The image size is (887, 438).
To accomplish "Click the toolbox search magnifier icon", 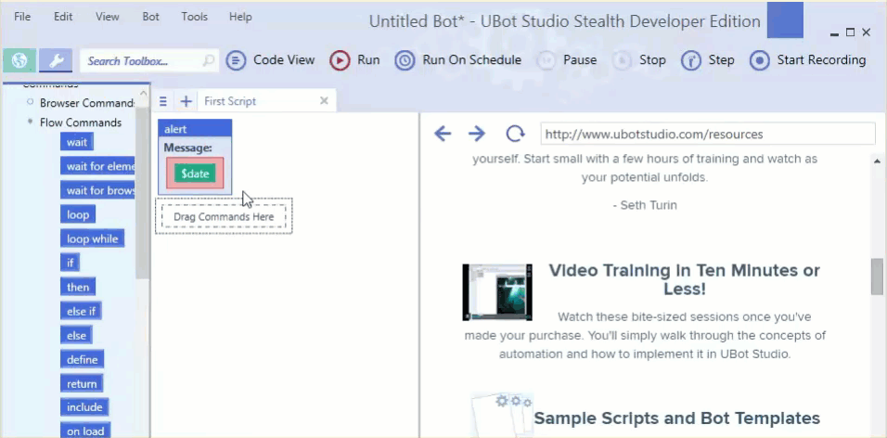I will (208, 60).
